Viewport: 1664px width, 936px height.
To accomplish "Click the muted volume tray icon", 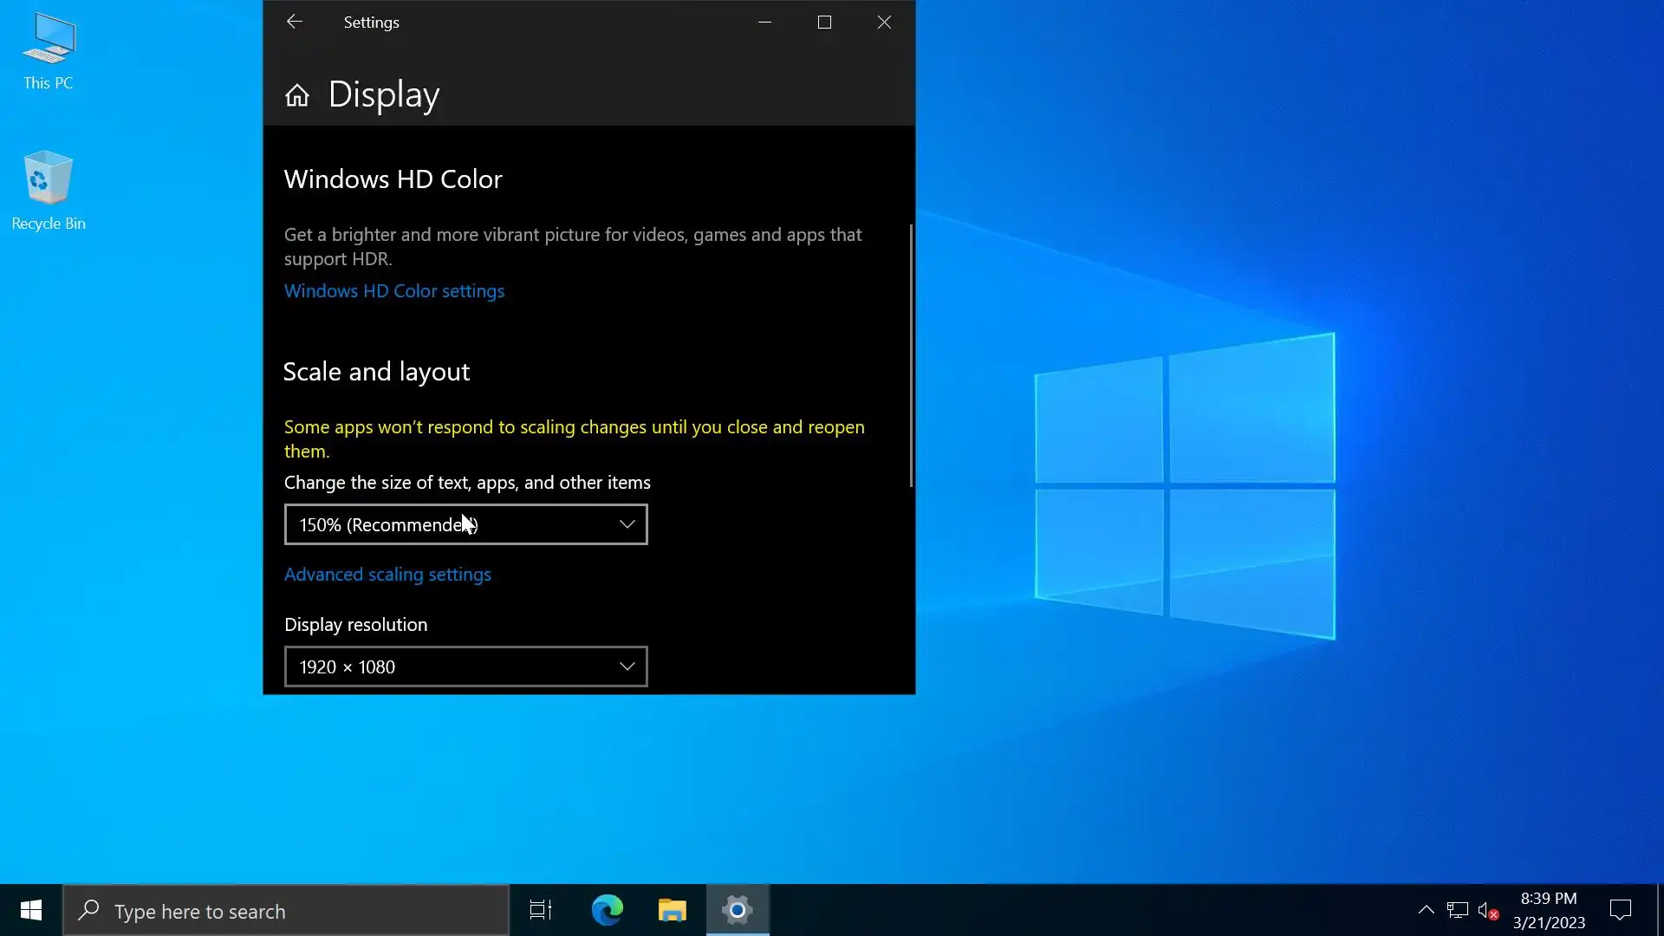I will (x=1487, y=911).
